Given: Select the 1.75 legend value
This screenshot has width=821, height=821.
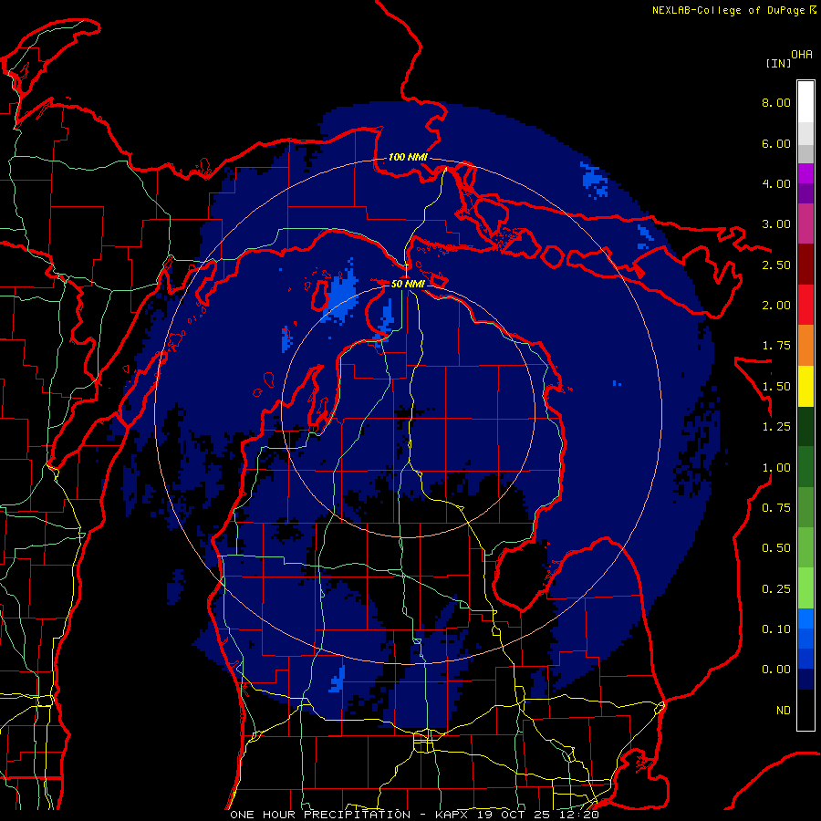Looking at the screenshot, I should pos(776,346).
